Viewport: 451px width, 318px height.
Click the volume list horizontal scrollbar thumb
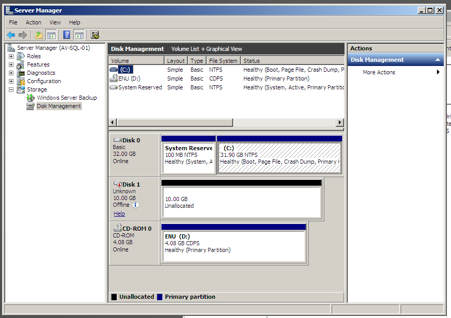(174, 123)
